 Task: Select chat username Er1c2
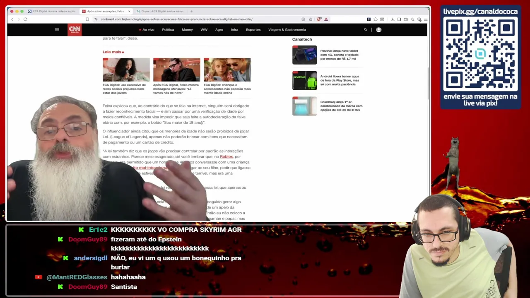point(98,230)
